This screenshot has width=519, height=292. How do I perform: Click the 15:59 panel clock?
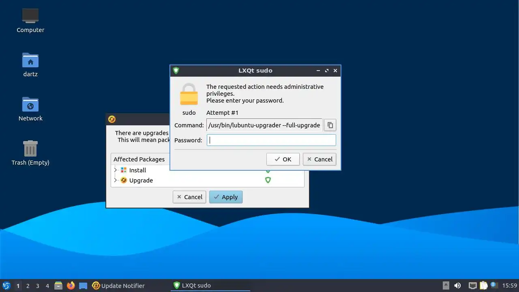click(510, 286)
